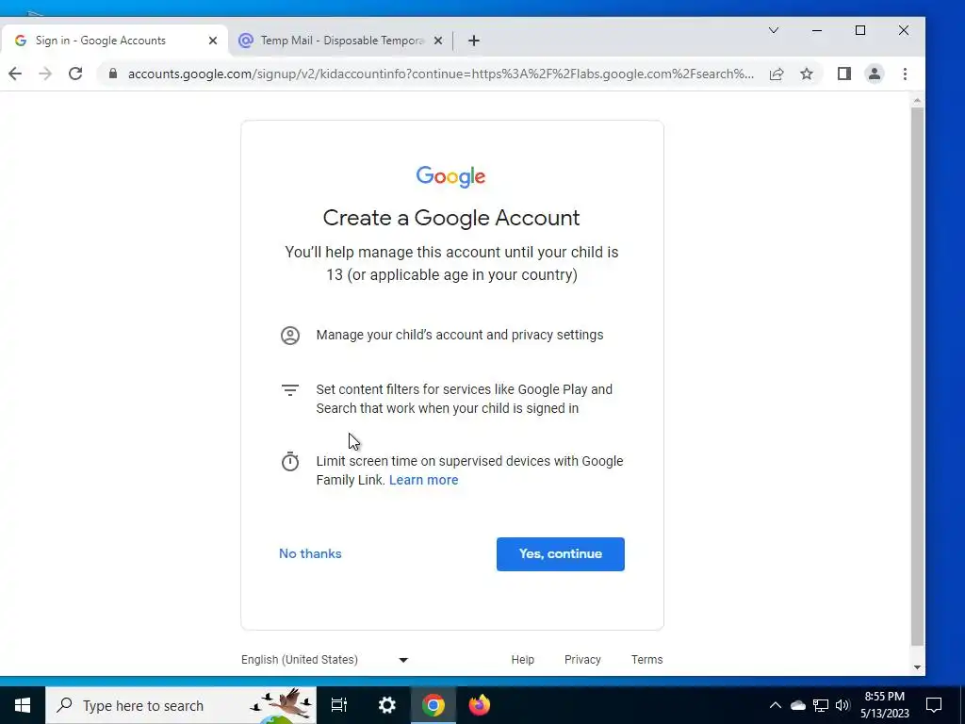Maximize the Chrome window

pos(860,30)
